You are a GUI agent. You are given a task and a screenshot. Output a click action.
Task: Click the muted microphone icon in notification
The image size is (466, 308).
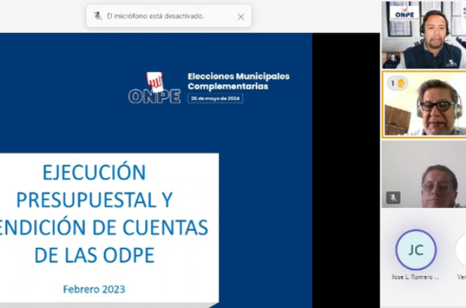point(98,16)
